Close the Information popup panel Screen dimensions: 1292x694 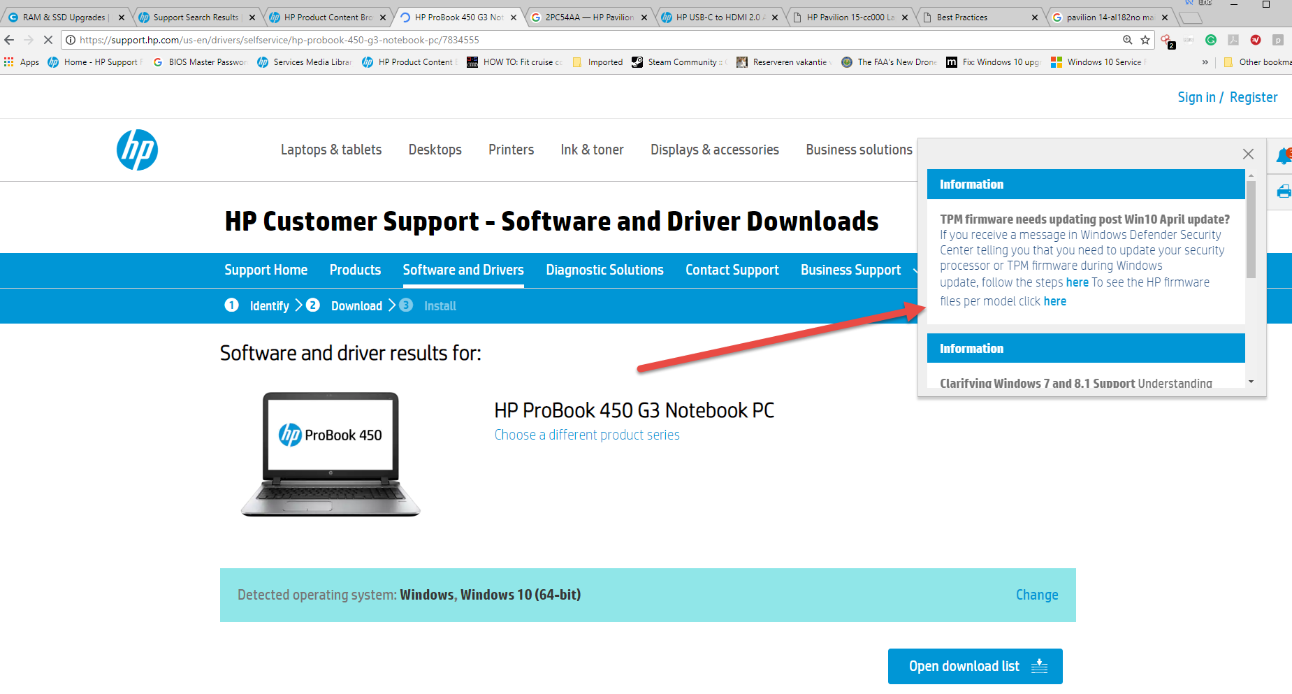click(x=1248, y=154)
